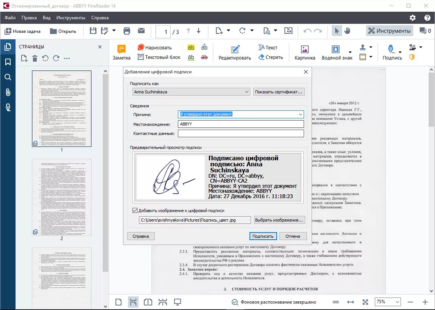Open the Attachments paperclip panel
Viewport: 435px width, 310px height.
[x=8, y=92]
